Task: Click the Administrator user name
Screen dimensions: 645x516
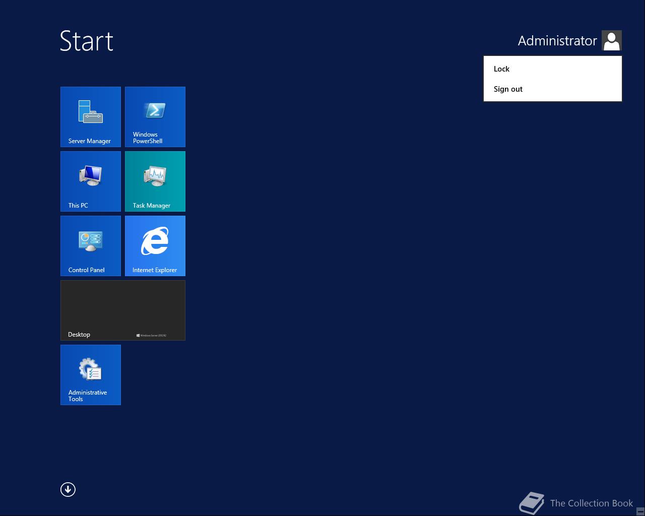Action: [557, 41]
